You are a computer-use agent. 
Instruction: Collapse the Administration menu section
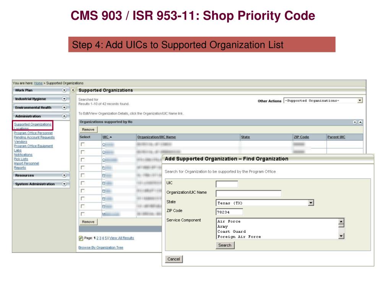click(64, 116)
